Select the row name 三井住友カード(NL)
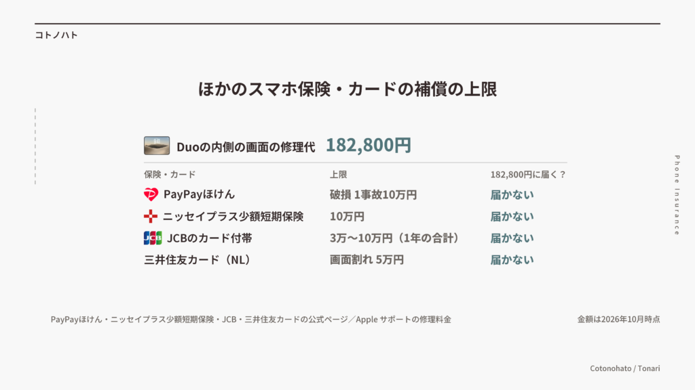This screenshot has width=695, height=390. 198,259
